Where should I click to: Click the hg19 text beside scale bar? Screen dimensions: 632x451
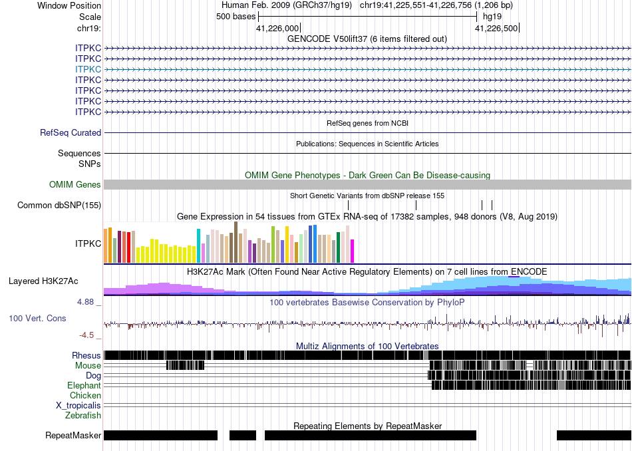(x=492, y=17)
